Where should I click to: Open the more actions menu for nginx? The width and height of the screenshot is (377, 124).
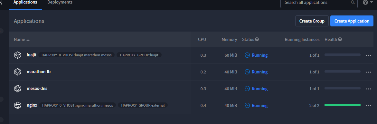tap(368, 106)
